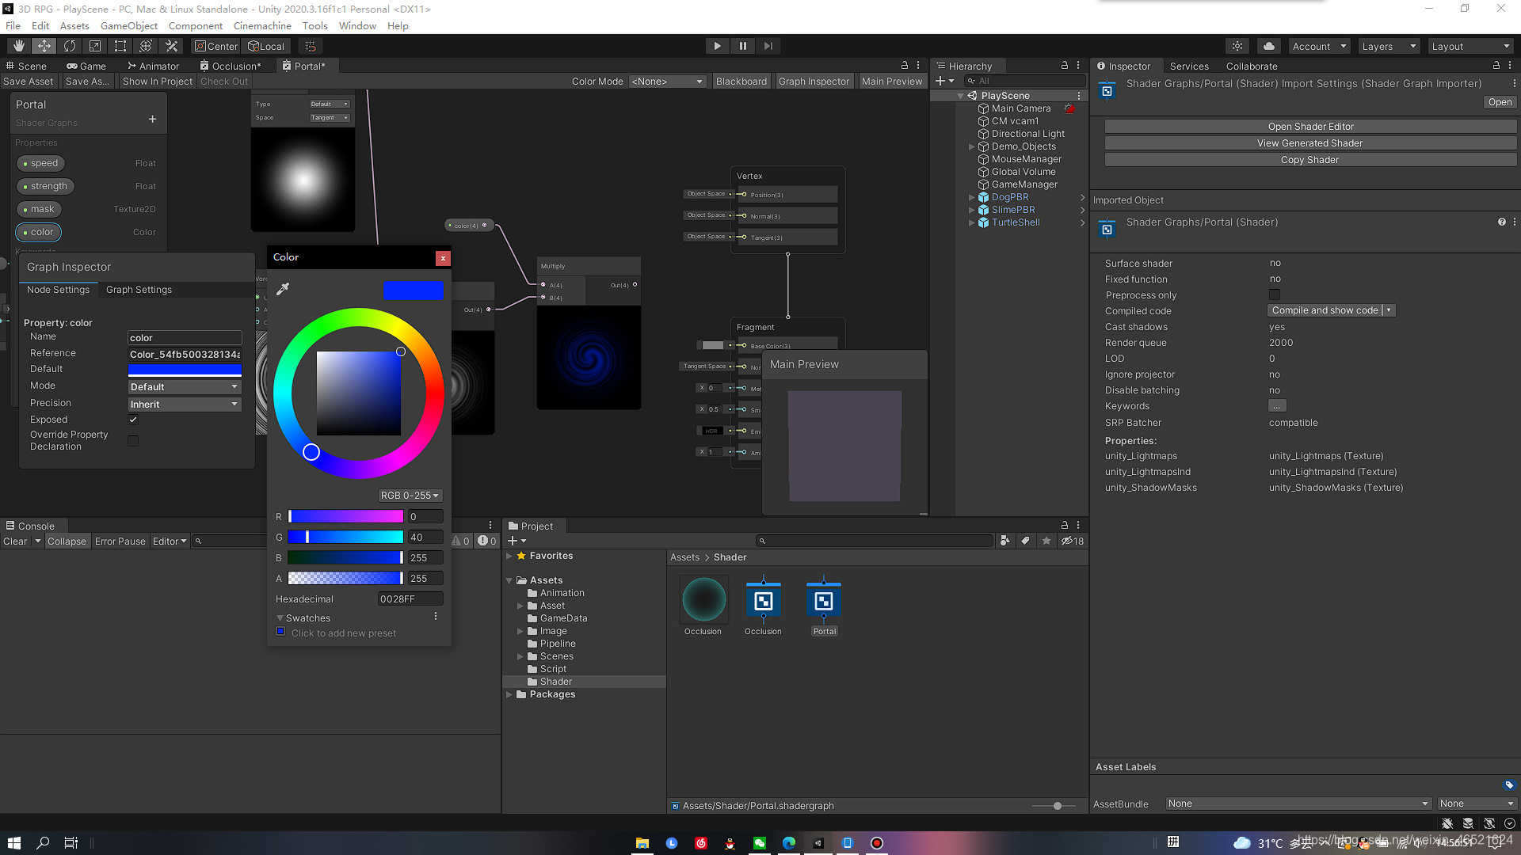The image size is (1521, 855).
Task: Select the Move tool in toolbar
Action: (x=44, y=46)
